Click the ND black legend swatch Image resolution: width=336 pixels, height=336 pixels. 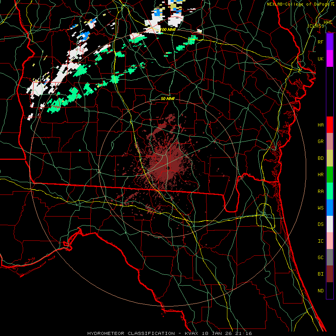pyautogui.click(x=330, y=290)
